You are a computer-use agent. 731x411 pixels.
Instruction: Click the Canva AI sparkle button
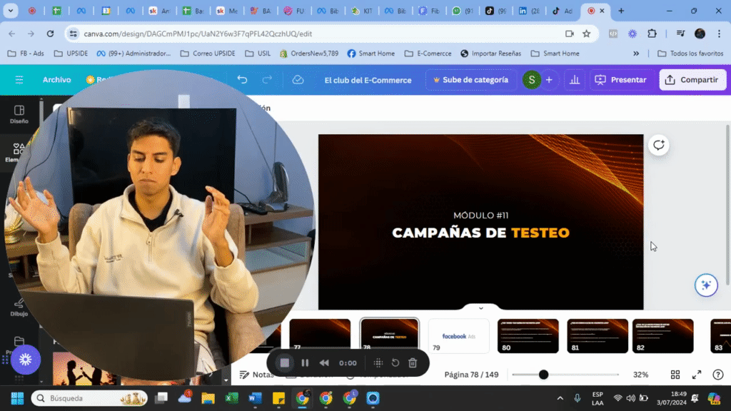coord(705,285)
